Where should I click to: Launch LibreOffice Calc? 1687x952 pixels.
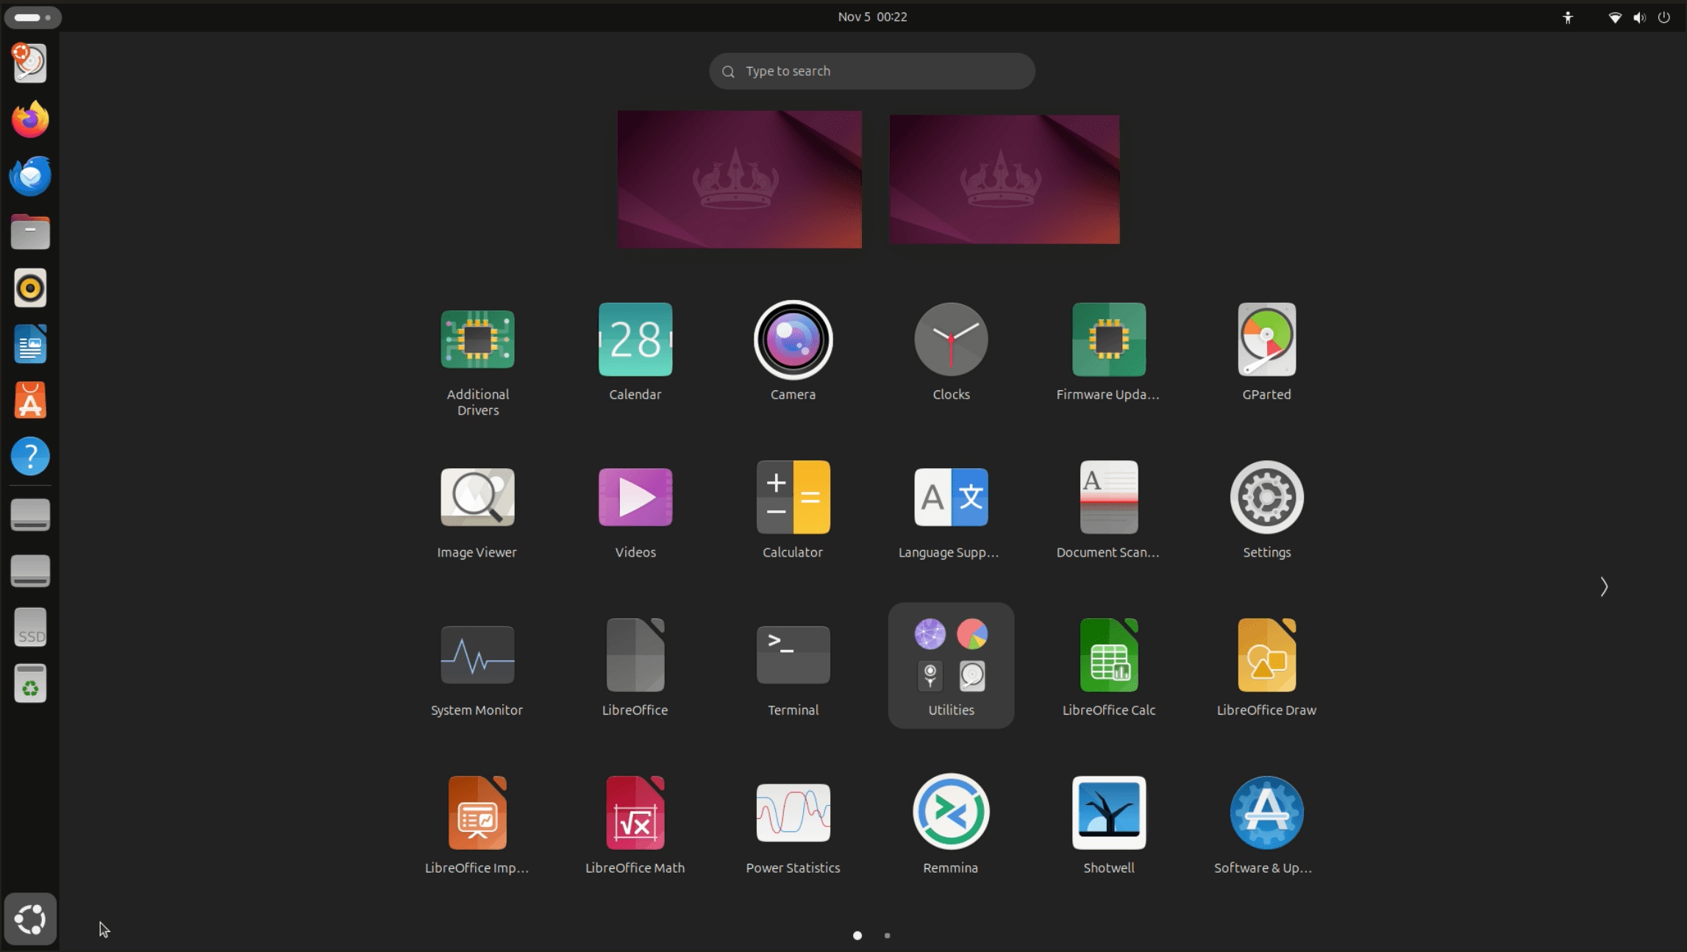(1108, 656)
